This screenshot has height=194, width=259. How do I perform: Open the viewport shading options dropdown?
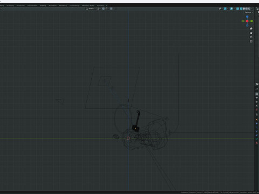pos(252,9)
